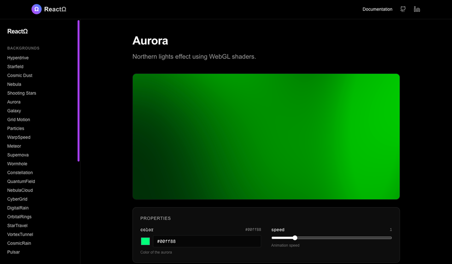Open the green aurora color swatch

click(145, 241)
